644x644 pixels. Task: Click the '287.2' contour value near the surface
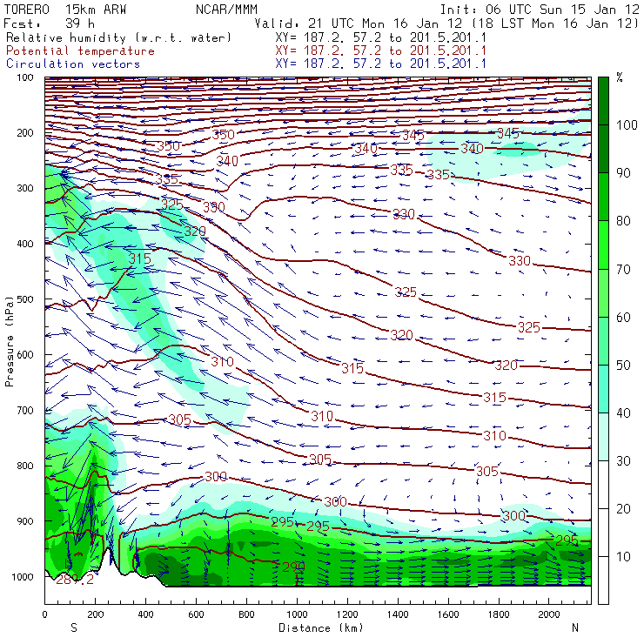75,580
